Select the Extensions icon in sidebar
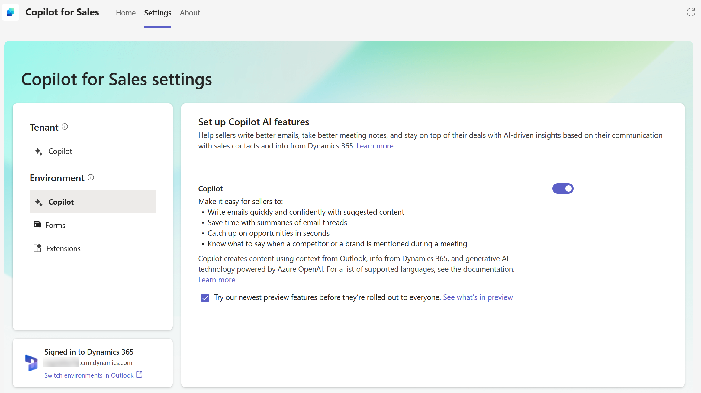Viewport: 701px width, 393px height. [37, 248]
